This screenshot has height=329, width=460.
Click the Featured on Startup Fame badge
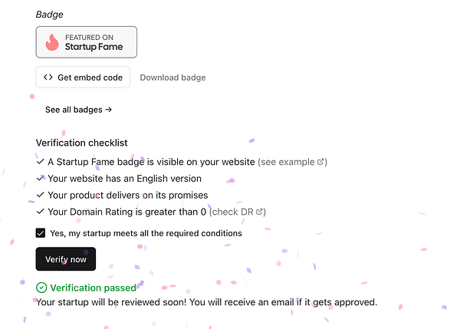coord(86,42)
